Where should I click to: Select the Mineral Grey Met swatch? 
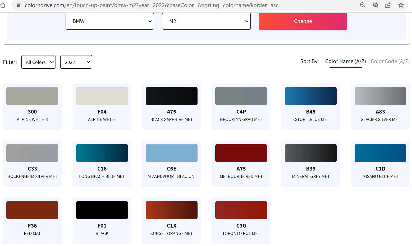coord(311,153)
